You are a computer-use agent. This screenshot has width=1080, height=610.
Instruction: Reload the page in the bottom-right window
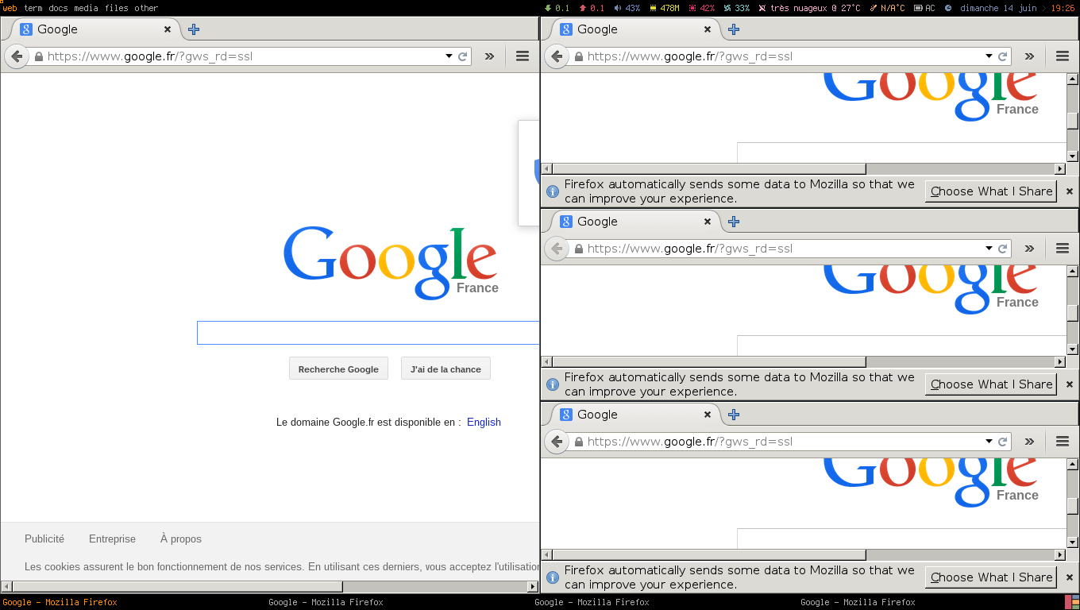click(1002, 442)
